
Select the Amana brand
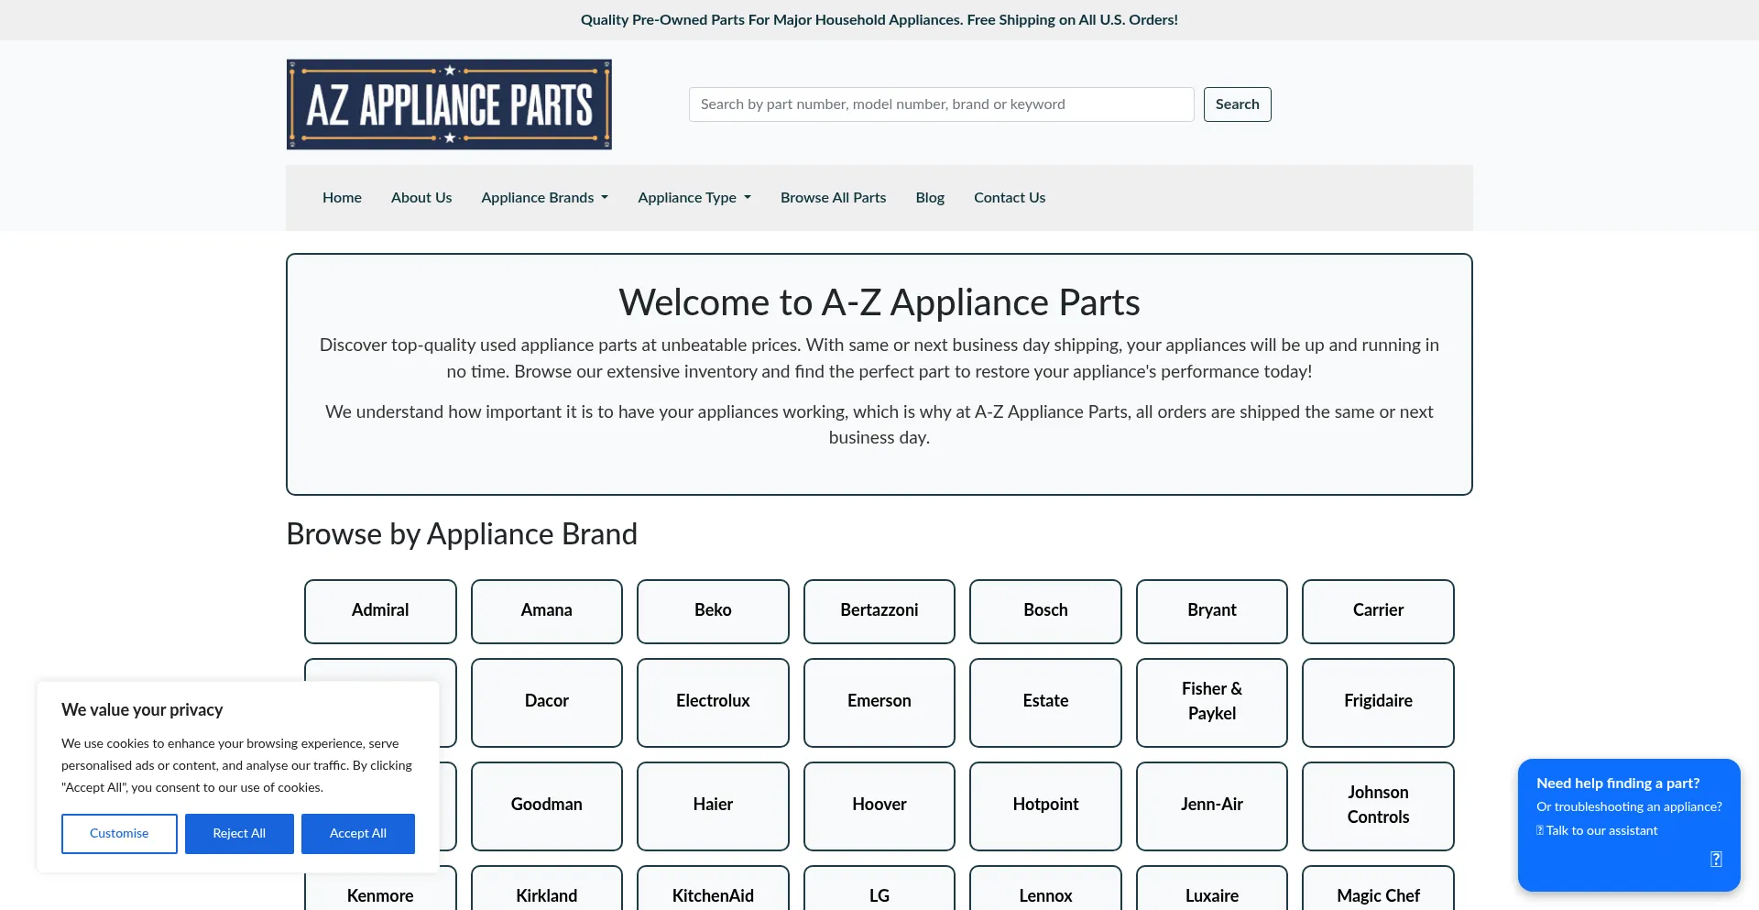pos(547,611)
